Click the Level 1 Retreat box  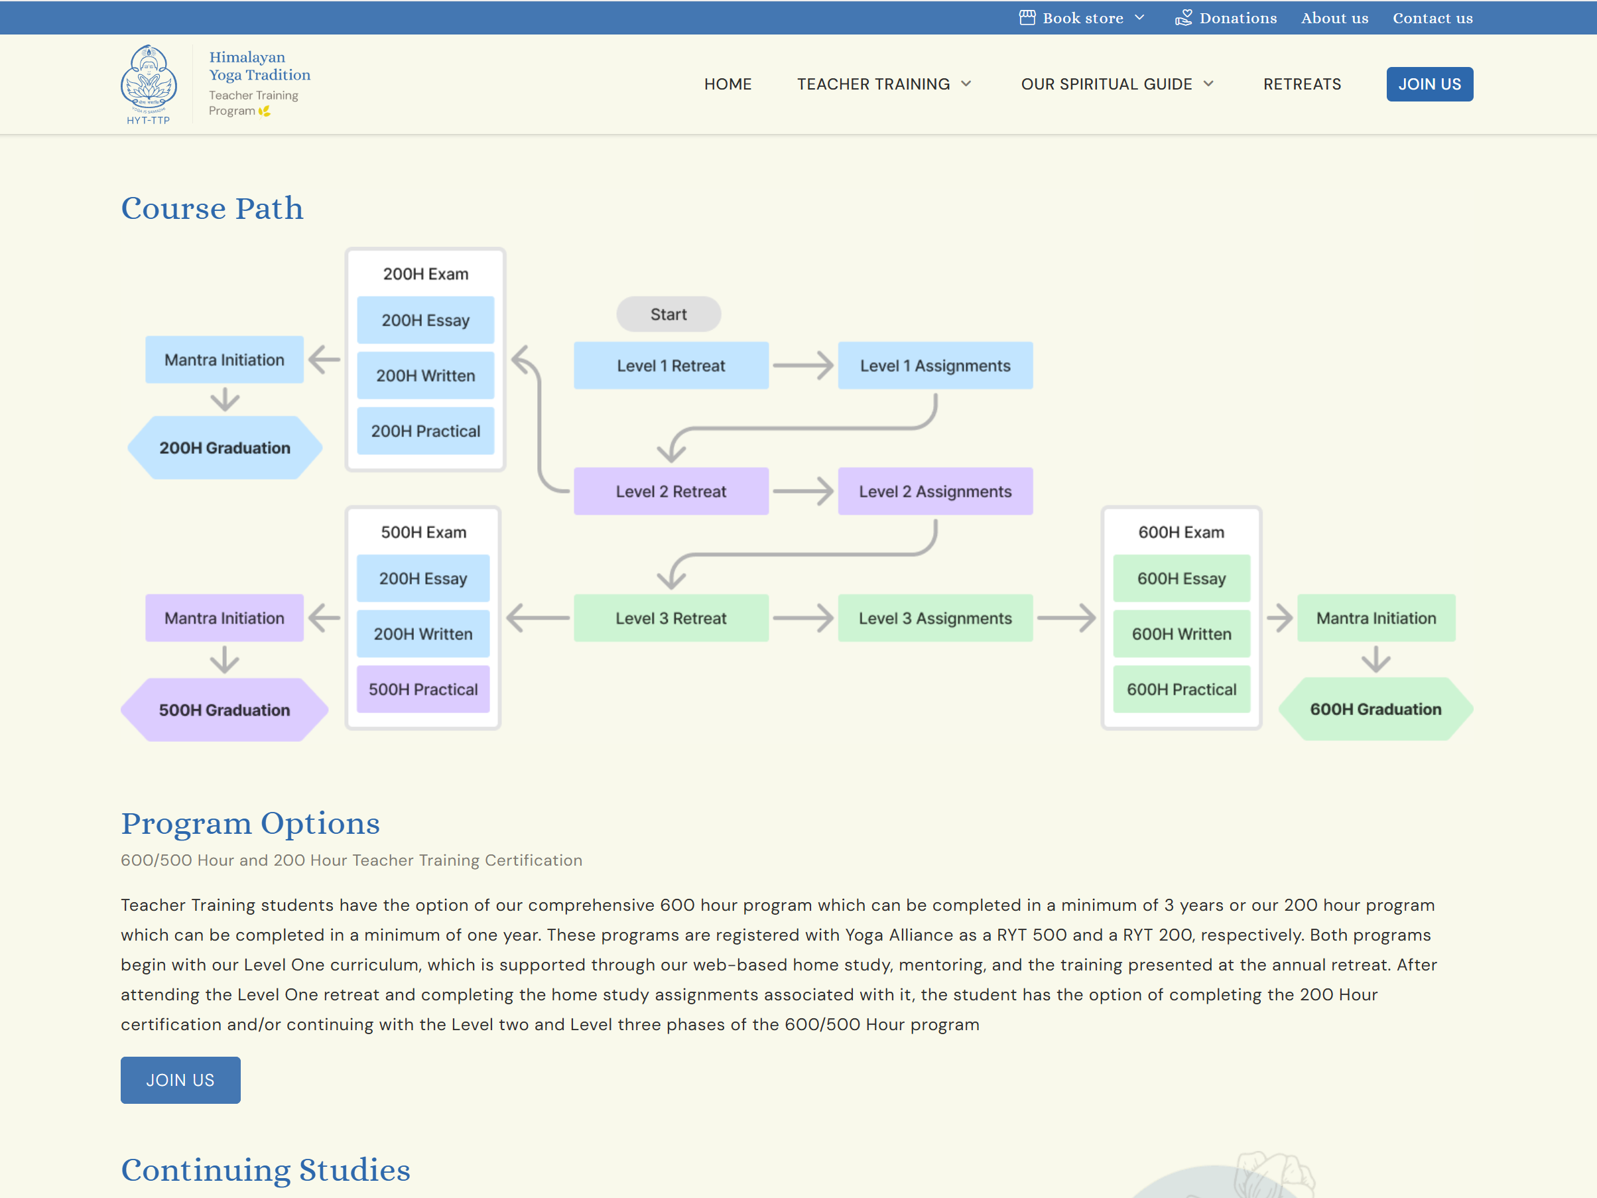pos(671,366)
